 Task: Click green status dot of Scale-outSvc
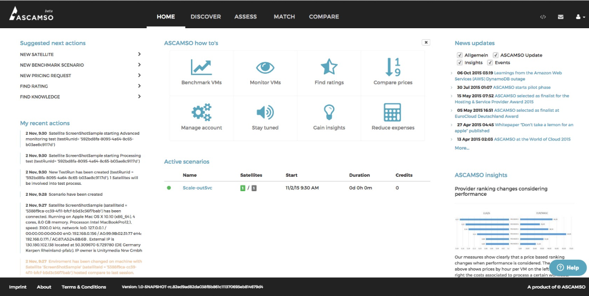click(169, 188)
